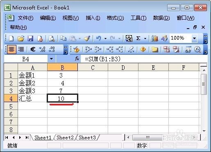This screenshot has width=211, height=152.
Task: Open the 100% zoom dropdown
Action: [x=194, y=38]
